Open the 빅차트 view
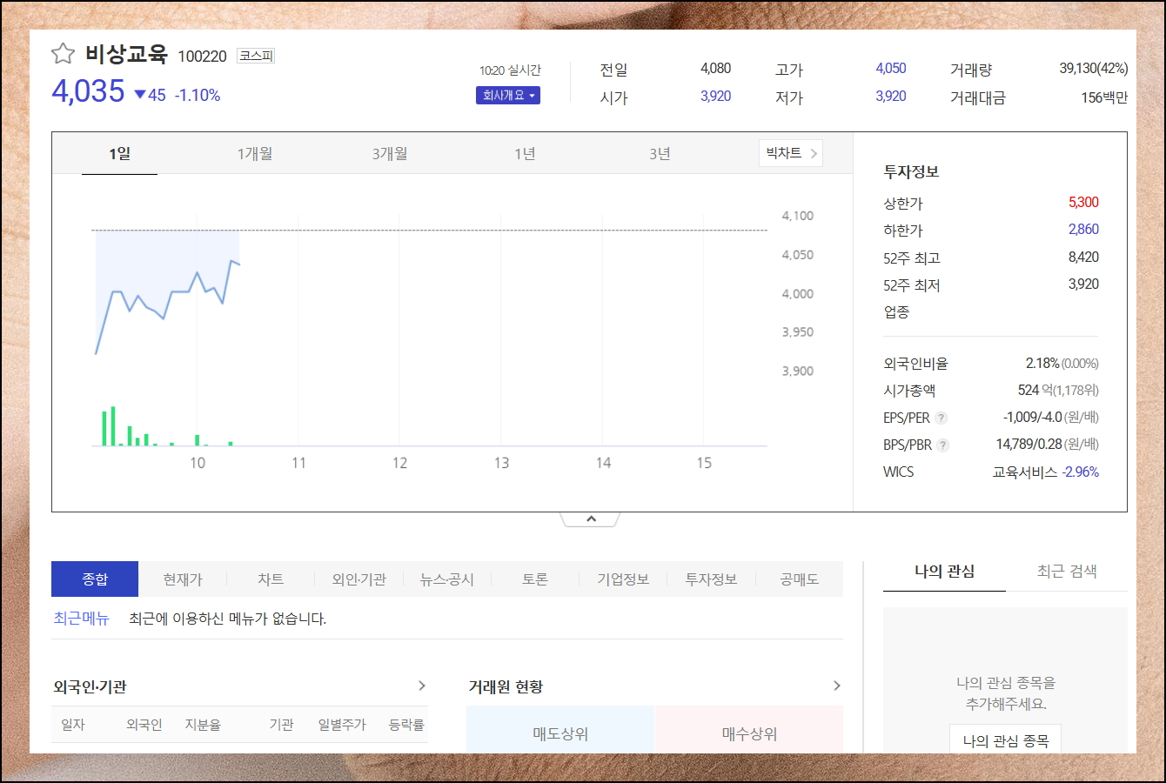Viewport: 1166px width, 783px height. (791, 153)
